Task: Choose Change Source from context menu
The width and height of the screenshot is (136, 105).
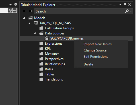Action: click(x=101, y=50)
